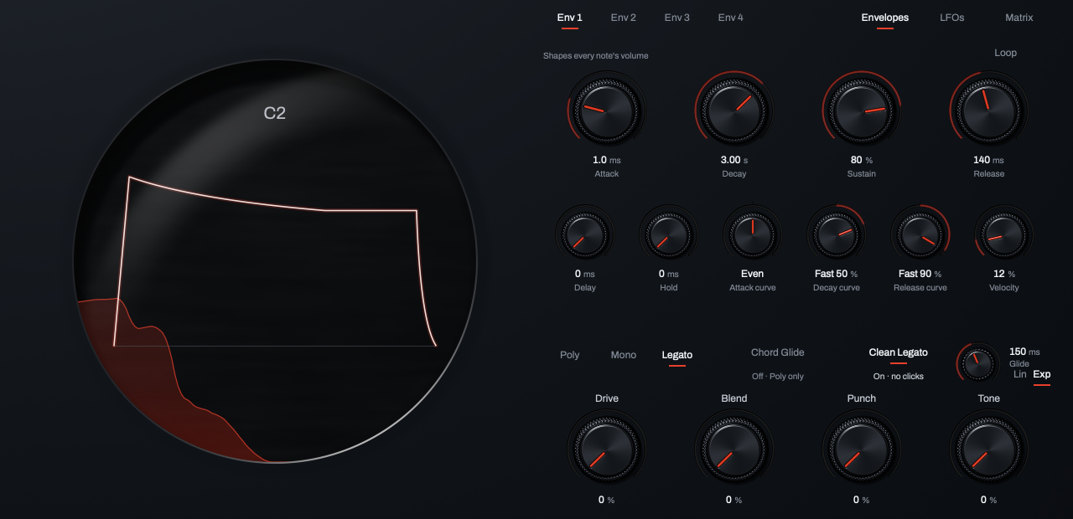Open the Env 3 tab
Image resolution: width=1073 pixels, height=519 pixels.
pyautogui.click(x=677, y=18)
